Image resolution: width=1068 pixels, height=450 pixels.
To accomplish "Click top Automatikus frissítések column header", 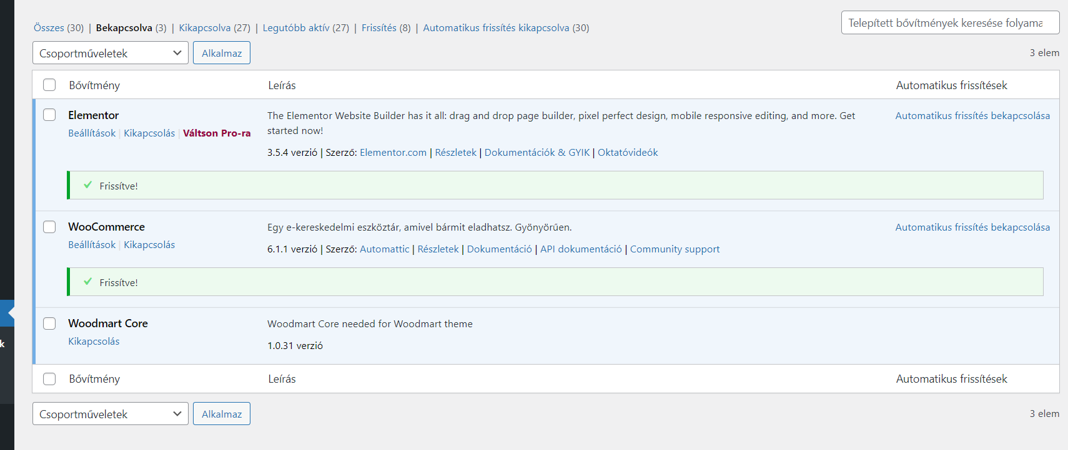I will coord(952,85).
